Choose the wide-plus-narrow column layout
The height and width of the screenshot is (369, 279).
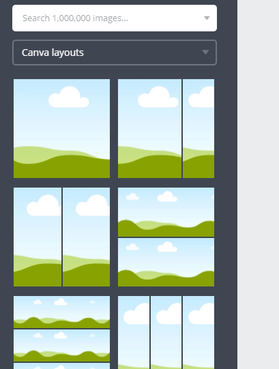coord(166,128)
